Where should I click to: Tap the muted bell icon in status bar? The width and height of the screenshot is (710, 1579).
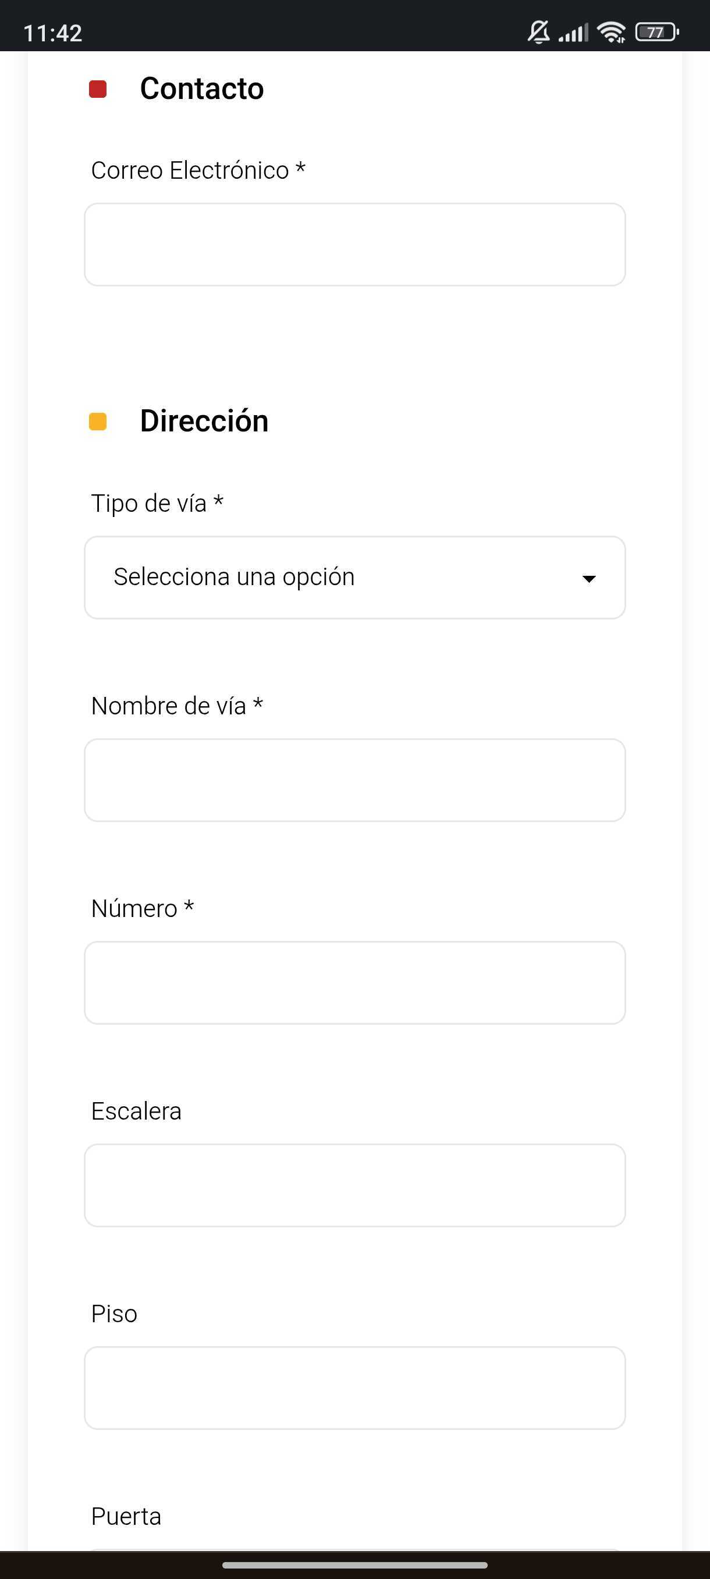(539, 32)
